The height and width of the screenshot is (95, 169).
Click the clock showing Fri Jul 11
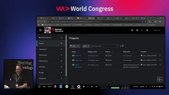(x=139, y=87)
